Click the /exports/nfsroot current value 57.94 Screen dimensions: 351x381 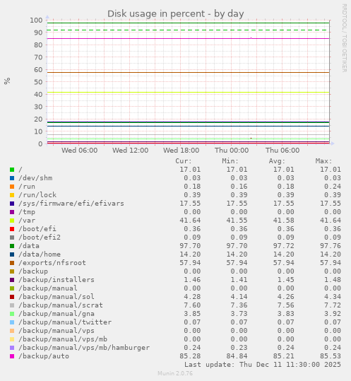click(x=190, y=263)
